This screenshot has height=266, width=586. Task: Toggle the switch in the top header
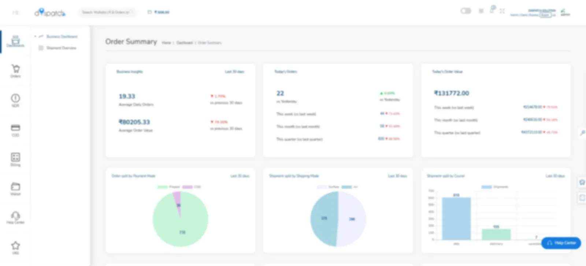click(x=466, y=11)
